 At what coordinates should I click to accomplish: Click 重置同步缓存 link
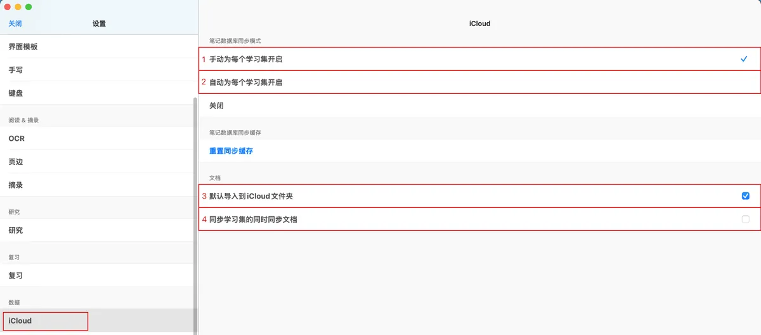click(231, 151)
